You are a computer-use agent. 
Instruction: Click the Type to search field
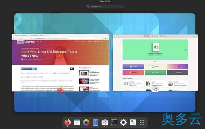[105, 6]
